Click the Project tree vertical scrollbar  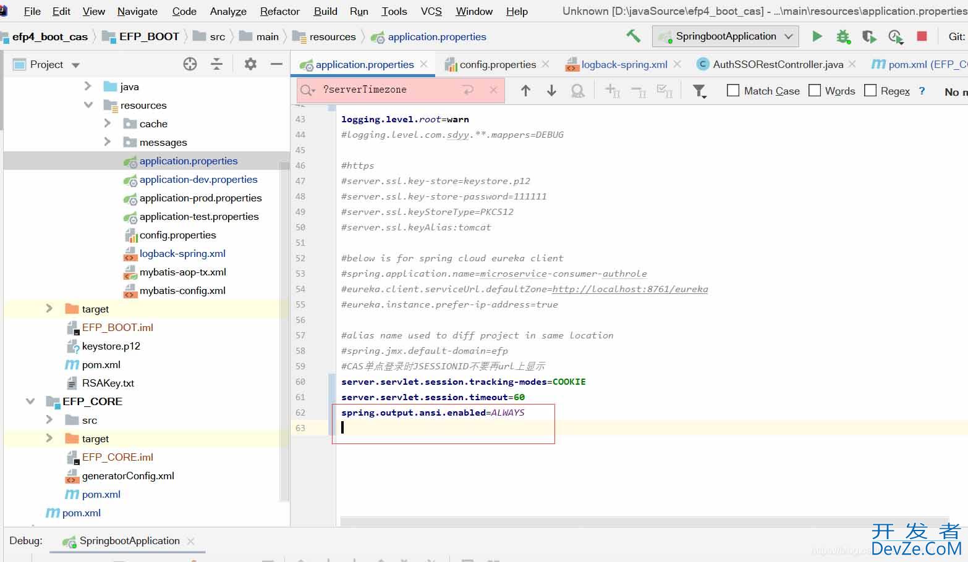(284, 330)
